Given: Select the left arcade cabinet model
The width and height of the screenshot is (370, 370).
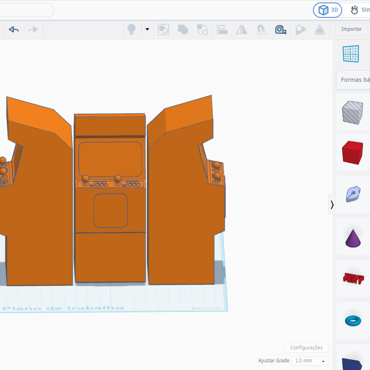Looking at the screenshot, I should pyautogui.click(x=36, y=192).
